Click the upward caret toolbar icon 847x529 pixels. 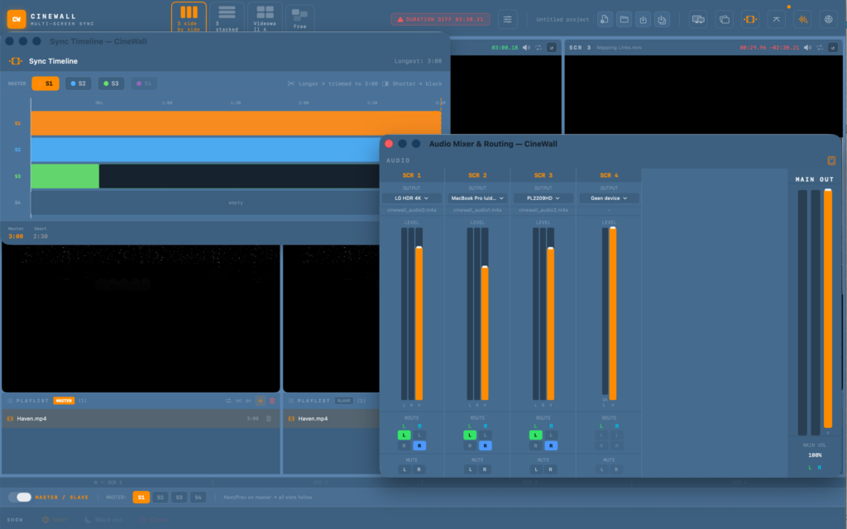click(x=776, y=20)
